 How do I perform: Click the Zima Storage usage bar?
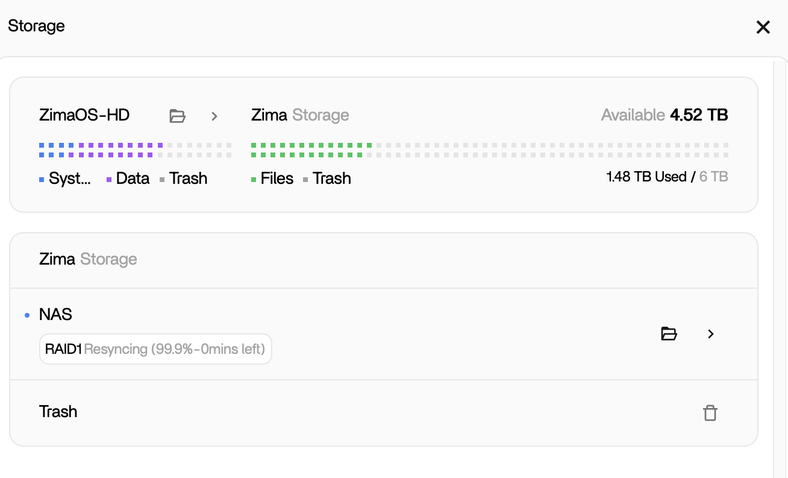point(489,150)
